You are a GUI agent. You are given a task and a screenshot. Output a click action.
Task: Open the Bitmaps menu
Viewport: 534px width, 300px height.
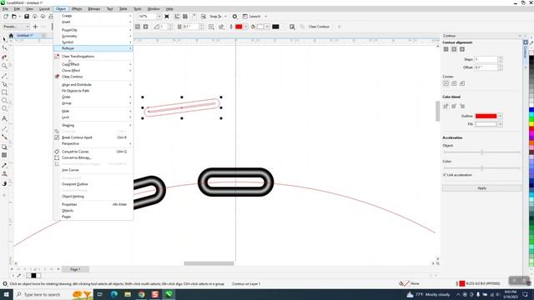[x=94, y=9]
